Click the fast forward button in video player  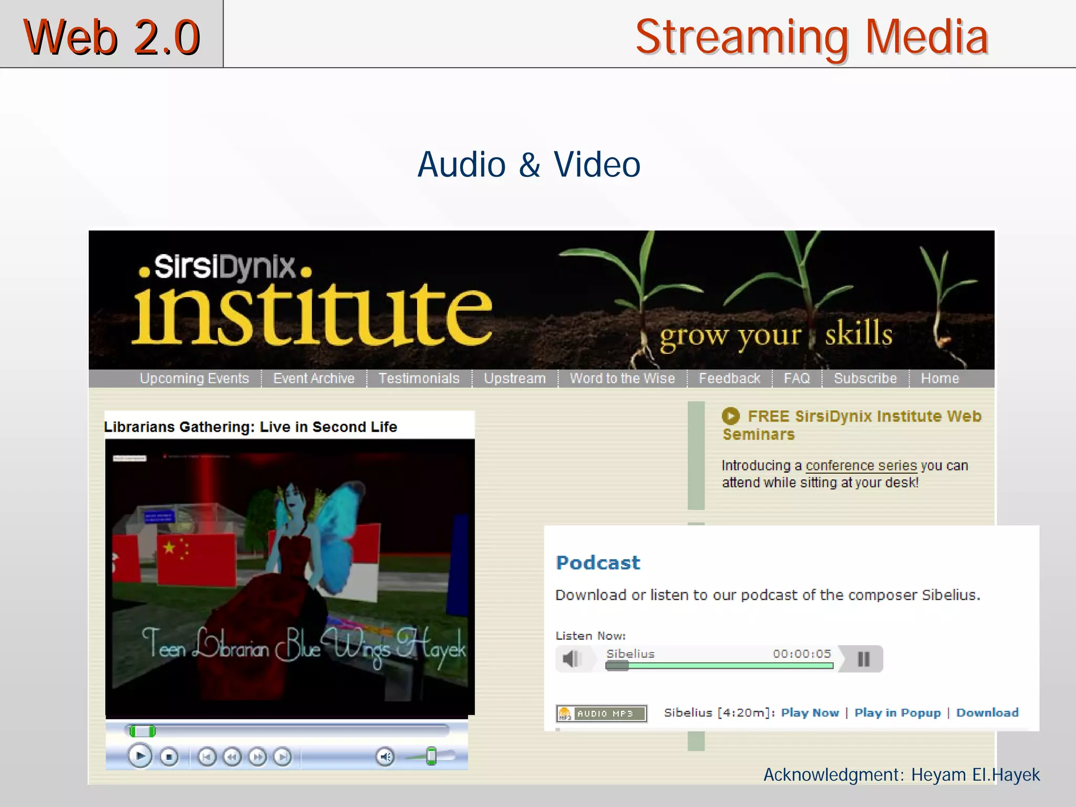[257, 757]
